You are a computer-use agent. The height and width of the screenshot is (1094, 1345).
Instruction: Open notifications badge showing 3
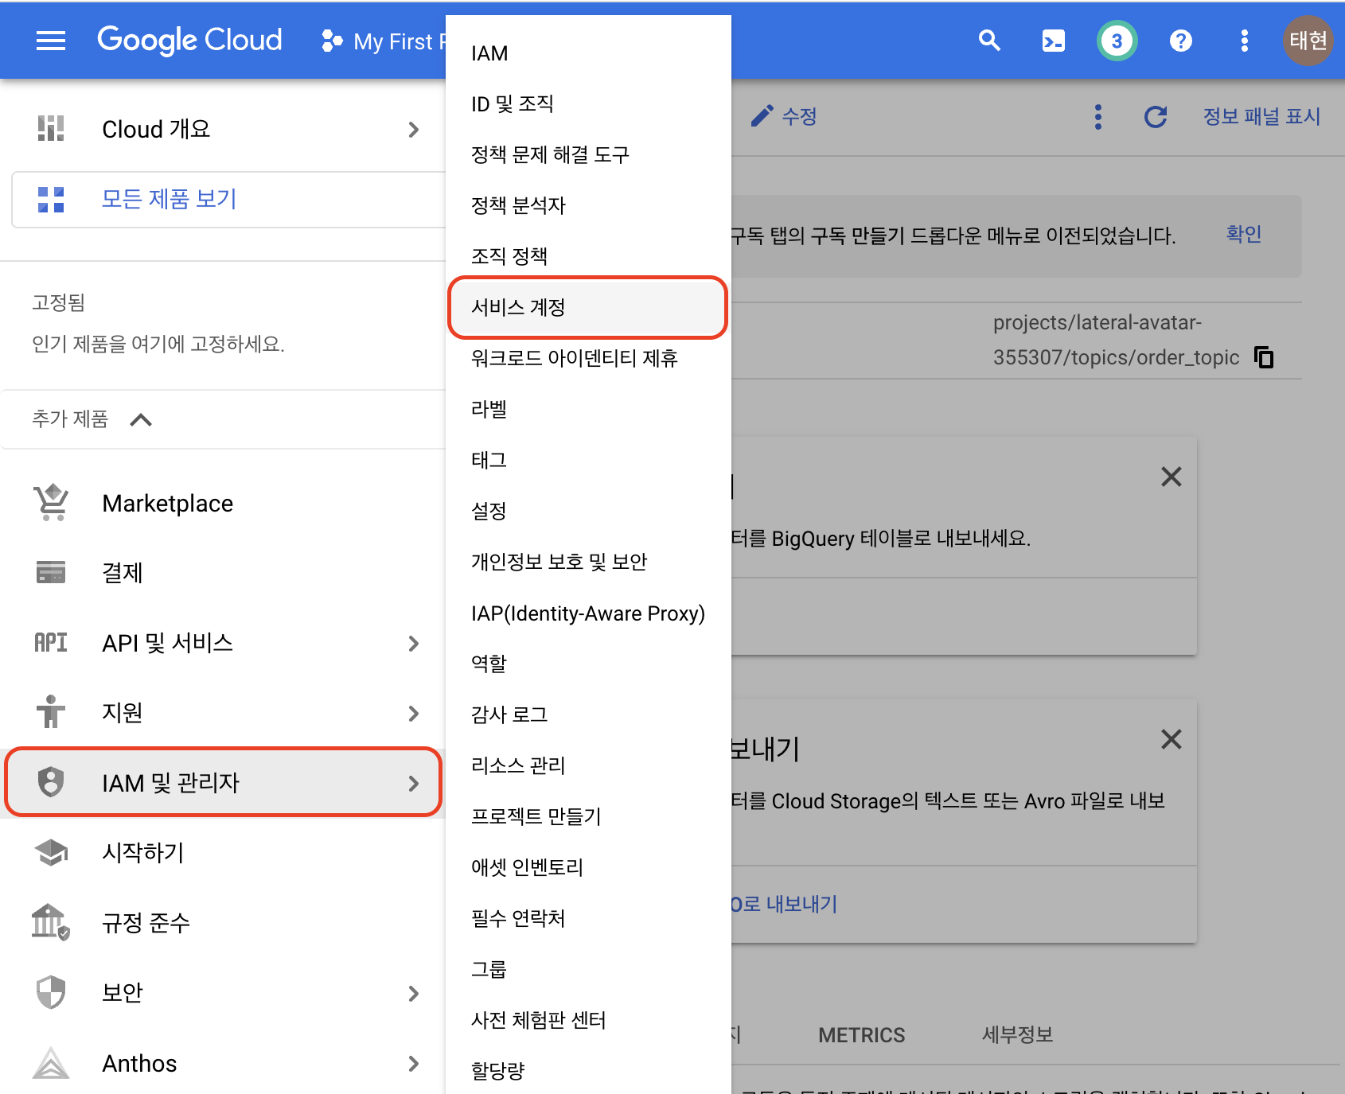click(1117, 41)
